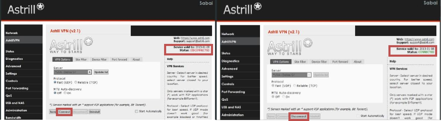Screen dimensions: 441x121
Task: Click support@astrill.com in disconnected screenshot
Action: point(198,41)
